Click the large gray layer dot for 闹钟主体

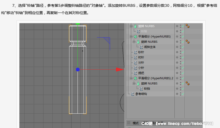(177, 47)
